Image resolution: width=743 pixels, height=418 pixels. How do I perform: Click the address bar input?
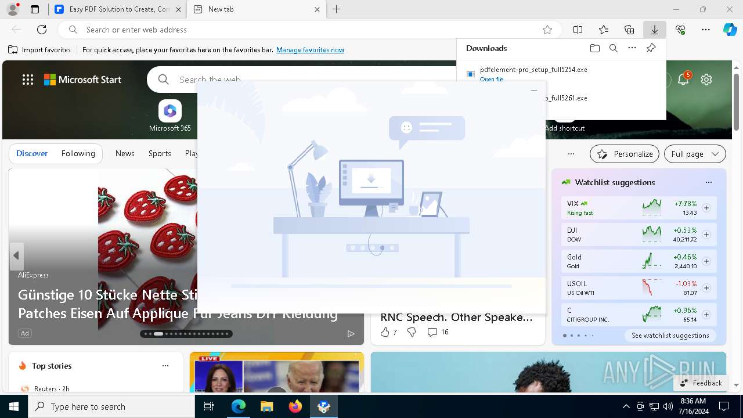(x=311, y=30)
